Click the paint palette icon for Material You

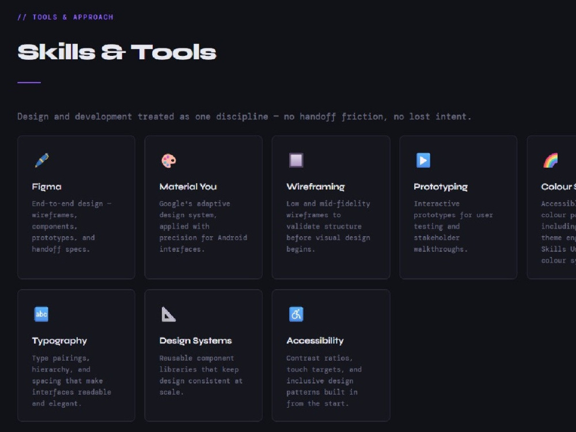click(169, 161)
